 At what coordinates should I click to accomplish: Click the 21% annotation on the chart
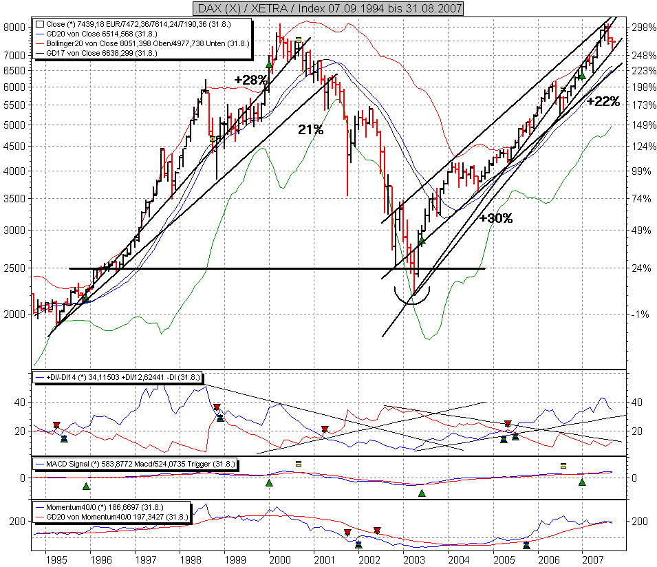pyautogui.click(x=310, y=129)
